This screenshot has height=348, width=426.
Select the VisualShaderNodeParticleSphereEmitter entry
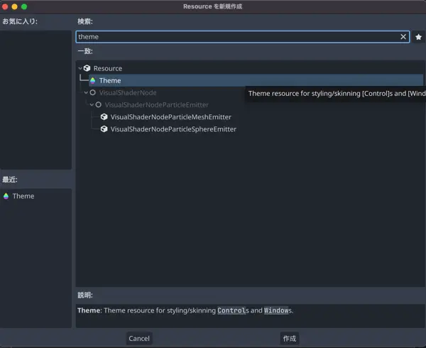(x=173, y=129)
